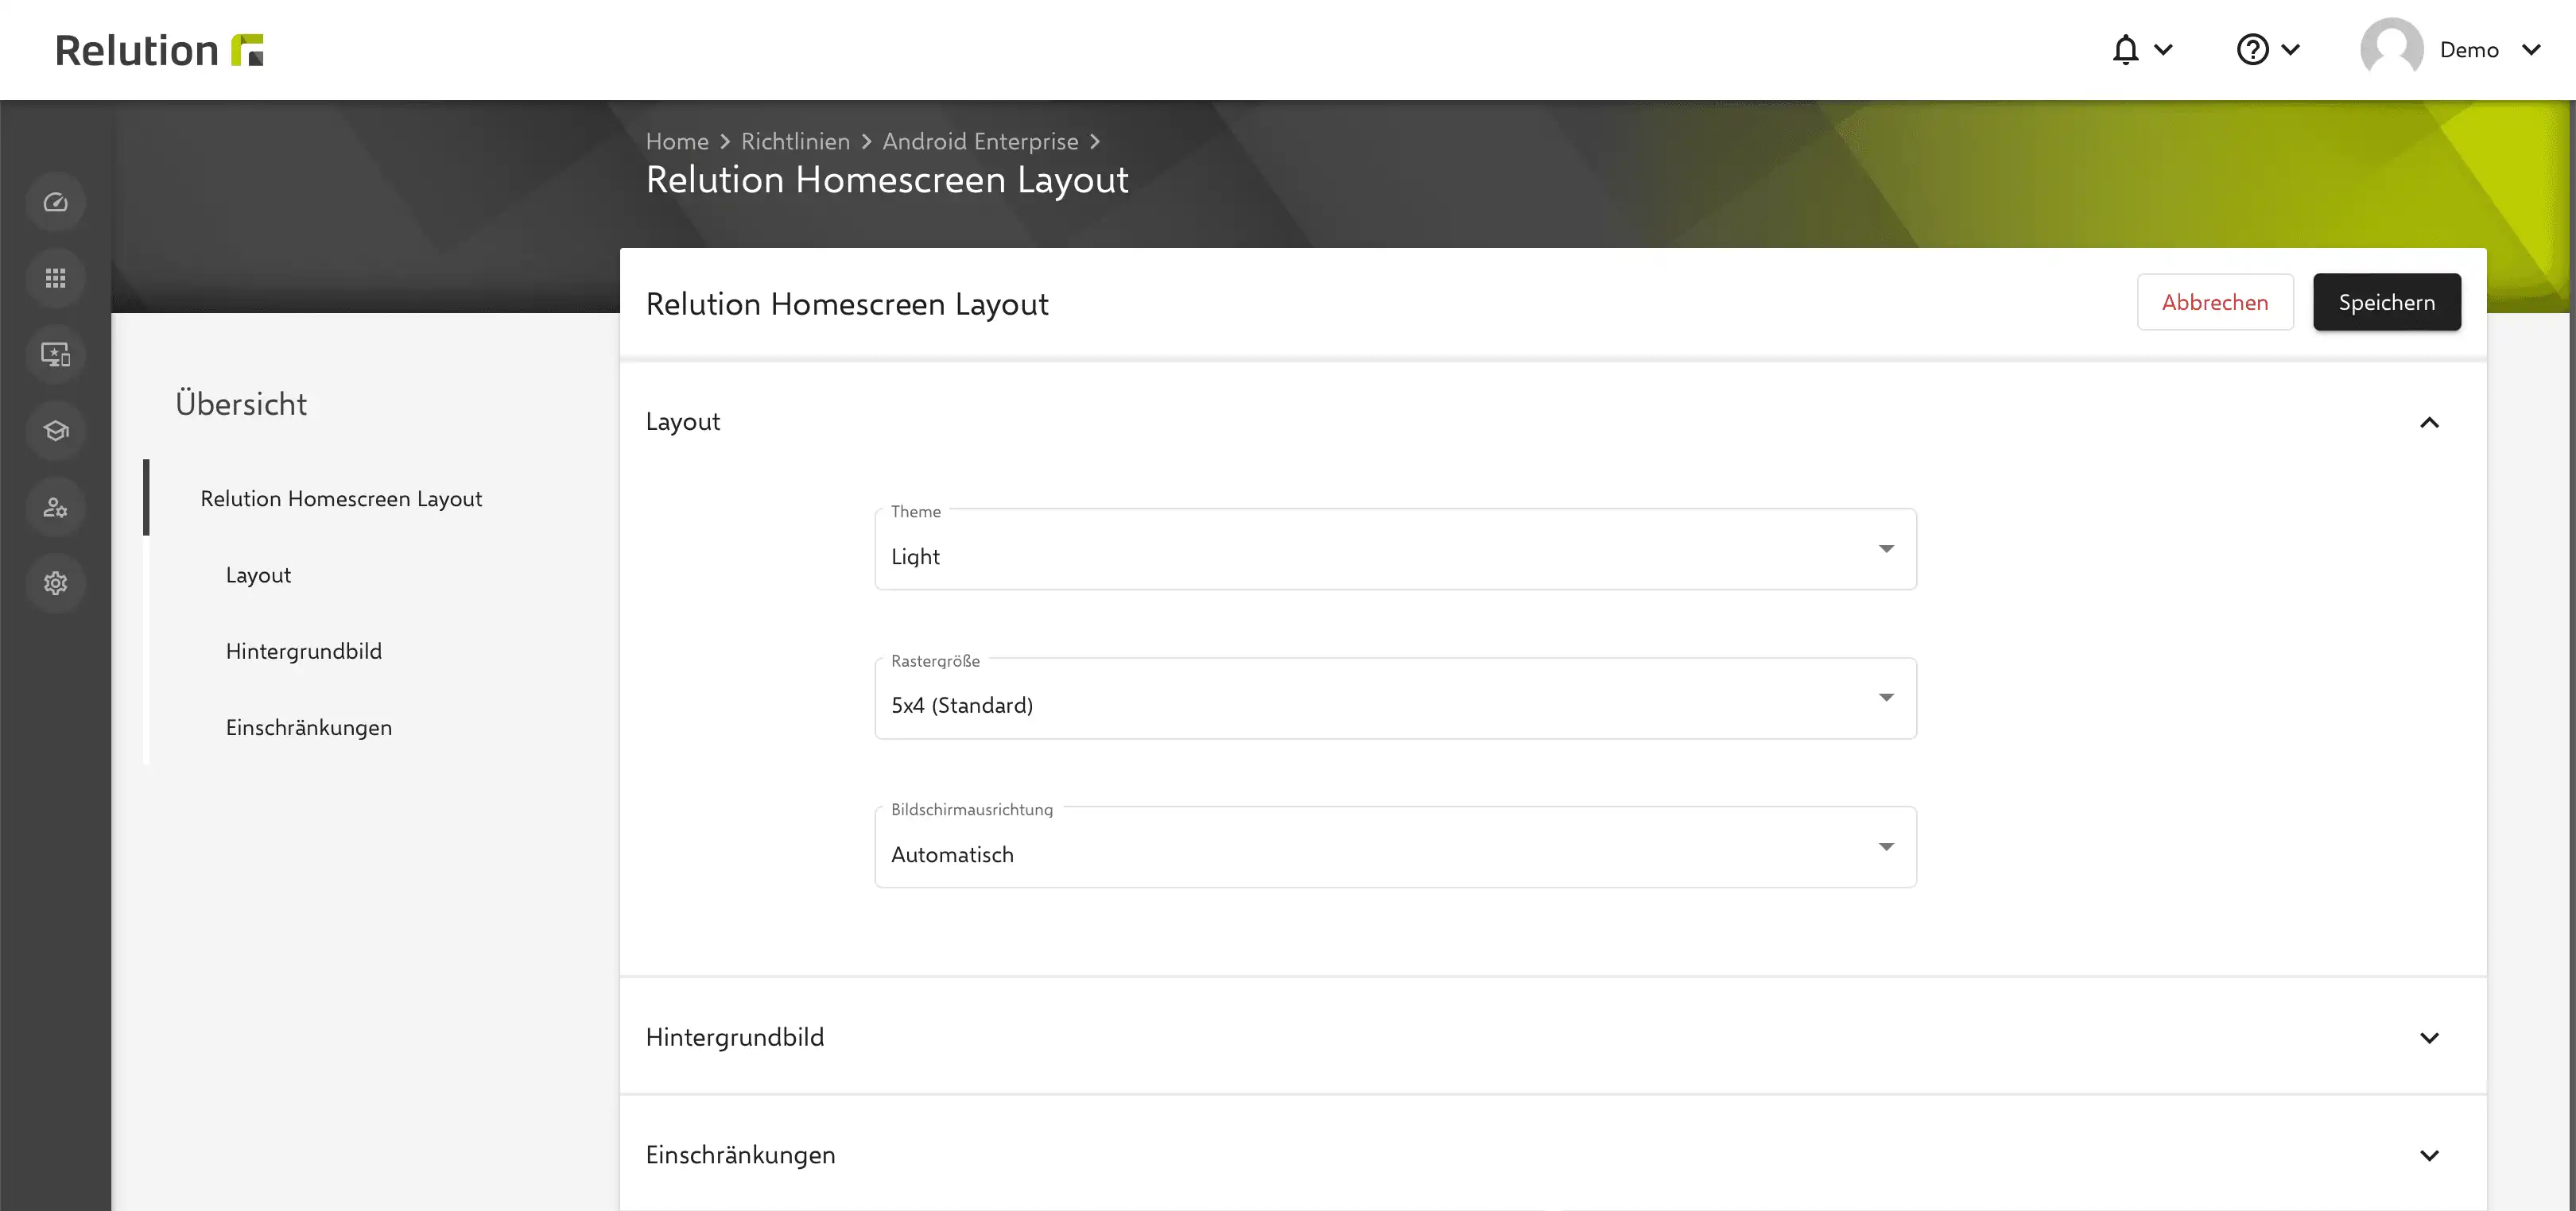The width and height of the screenshot is (2576, 1211).
Task: Open the user management icon in sidebar
Action: [56, 508]
